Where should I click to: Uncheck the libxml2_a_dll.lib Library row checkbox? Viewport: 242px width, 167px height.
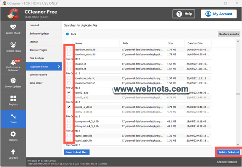tap(69, 107)
